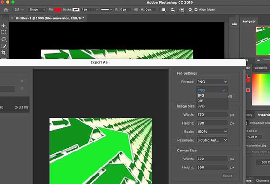The image size is (270, 184).
Task: Open the settings gear in options bar
Action: [190, 10]
